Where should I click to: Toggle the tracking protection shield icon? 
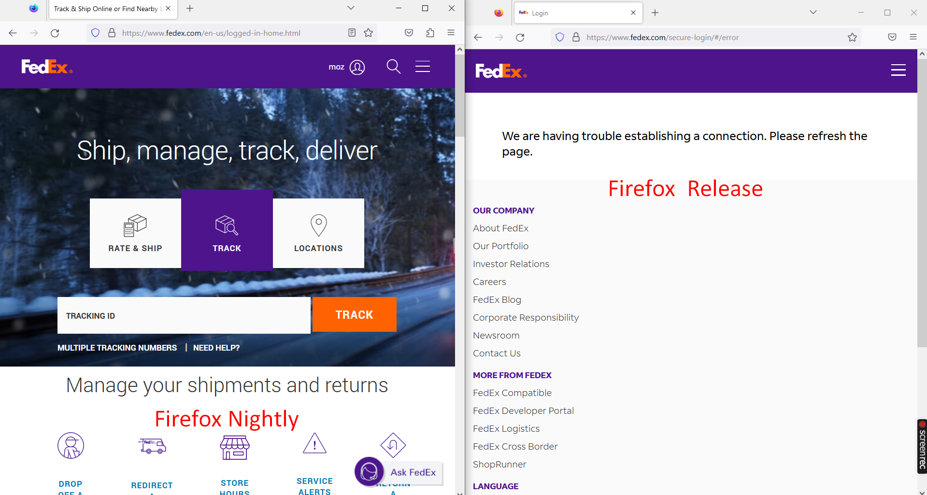coord(95,33)
